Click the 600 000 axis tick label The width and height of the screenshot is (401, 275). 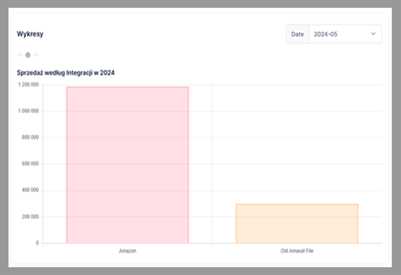tap(30, 164)
